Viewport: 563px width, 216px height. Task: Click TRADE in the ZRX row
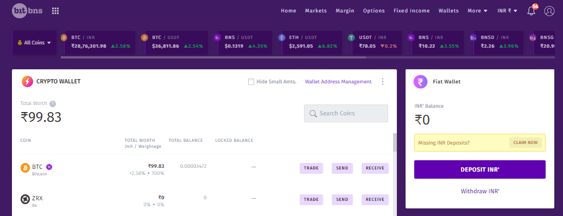[311, 200]
